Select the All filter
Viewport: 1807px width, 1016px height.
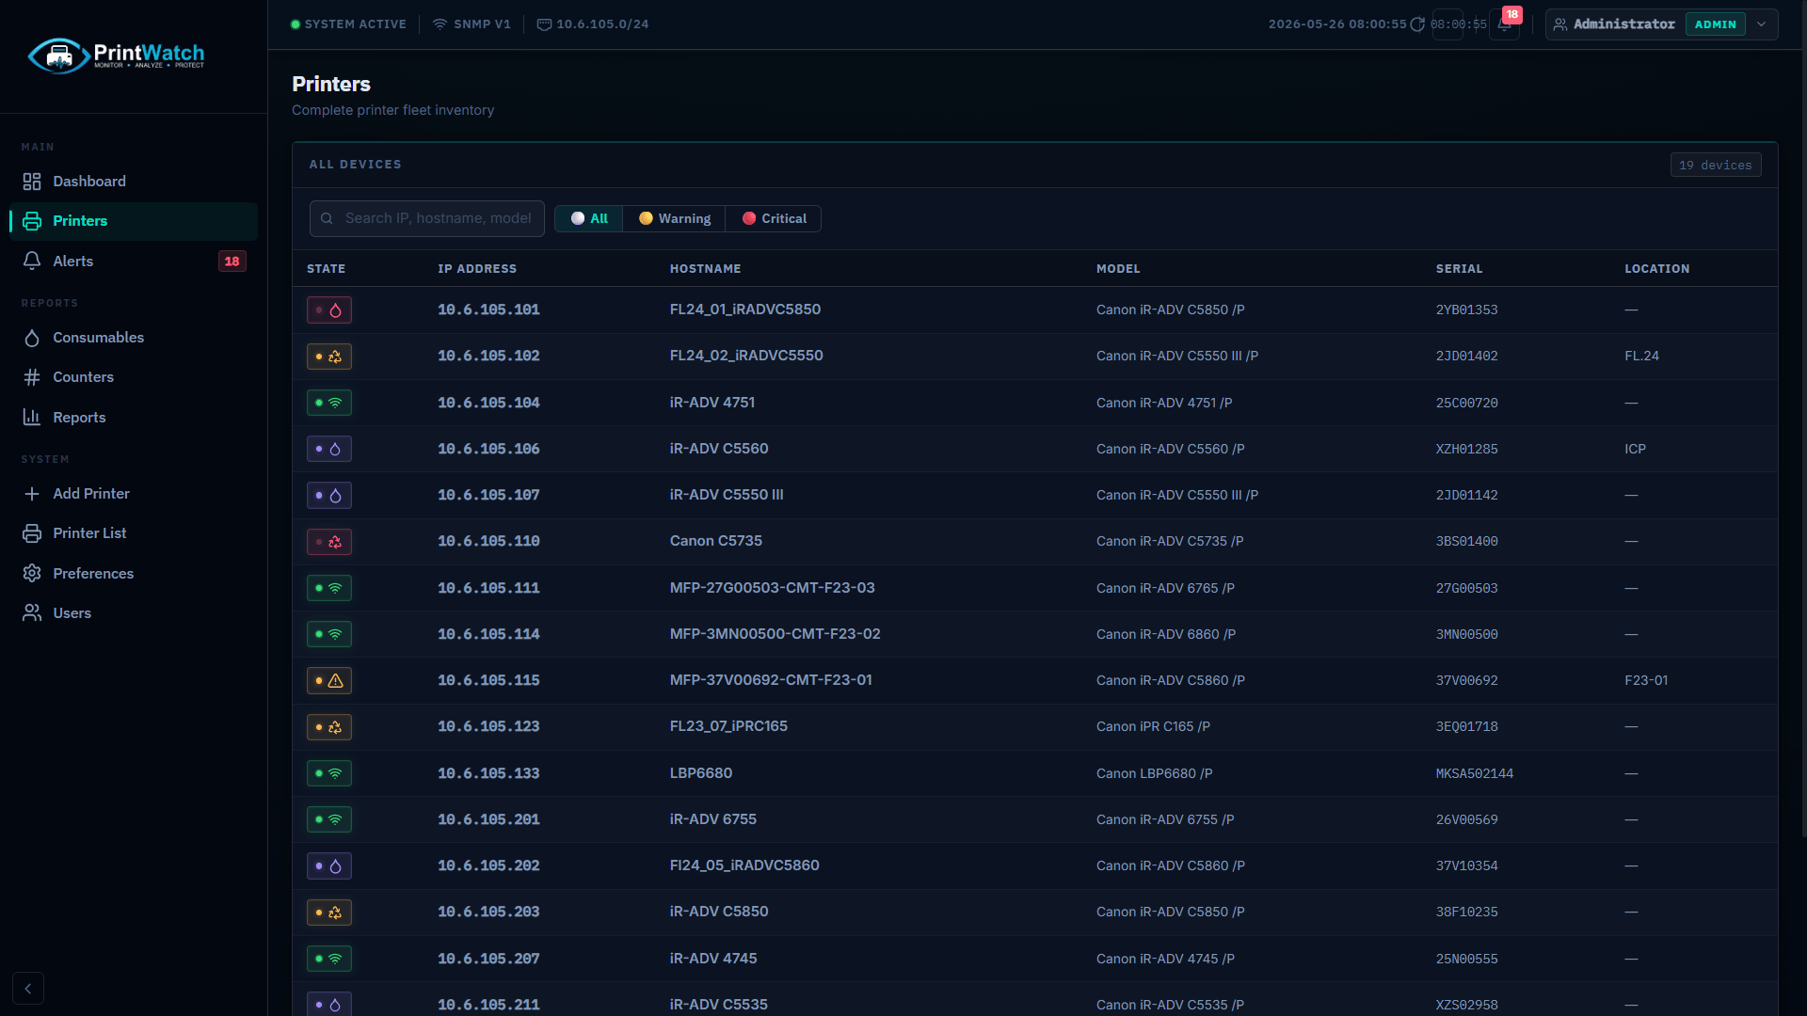click(589, 218)
